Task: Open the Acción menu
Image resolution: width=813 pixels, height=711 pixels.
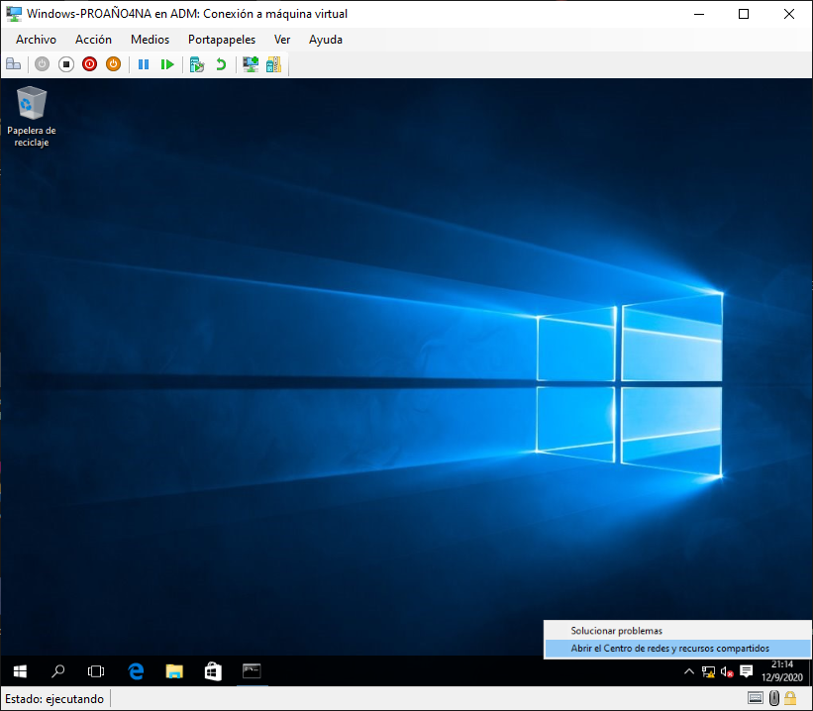Action: click(93, 40)
